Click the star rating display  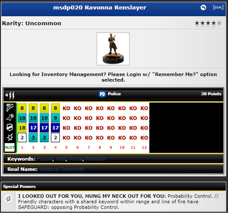tap(208, 23)
